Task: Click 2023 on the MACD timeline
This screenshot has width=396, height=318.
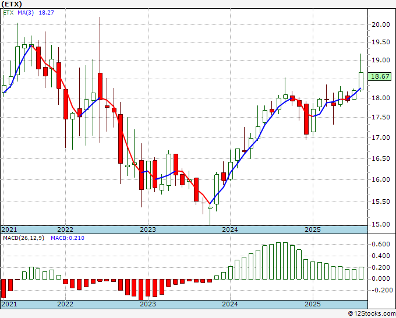Action: point(148,304)
